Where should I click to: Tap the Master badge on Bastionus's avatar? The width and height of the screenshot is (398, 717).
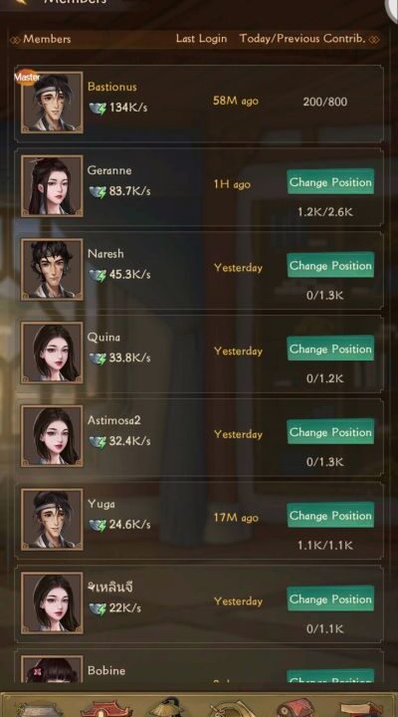27,78
